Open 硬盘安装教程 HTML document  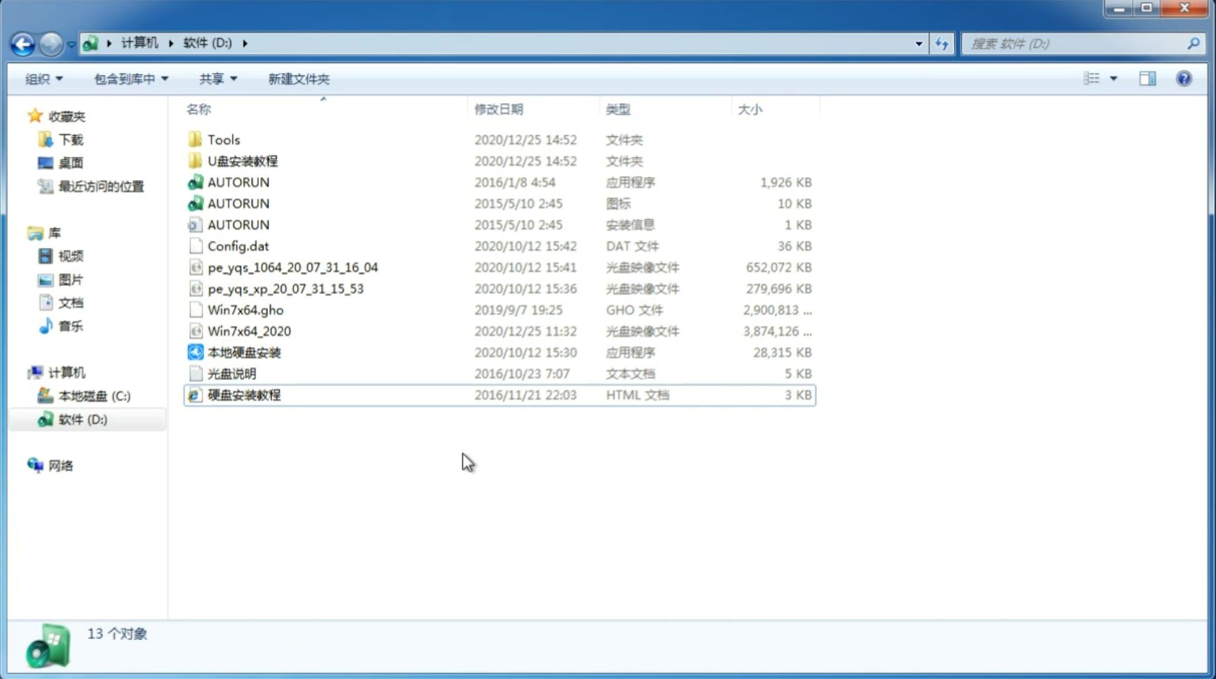[244, 394]
